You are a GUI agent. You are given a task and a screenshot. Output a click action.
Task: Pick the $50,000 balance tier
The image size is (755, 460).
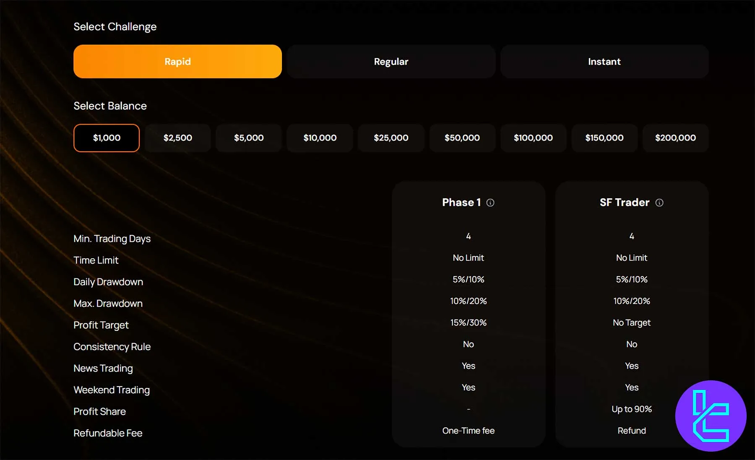click(462, 138)
